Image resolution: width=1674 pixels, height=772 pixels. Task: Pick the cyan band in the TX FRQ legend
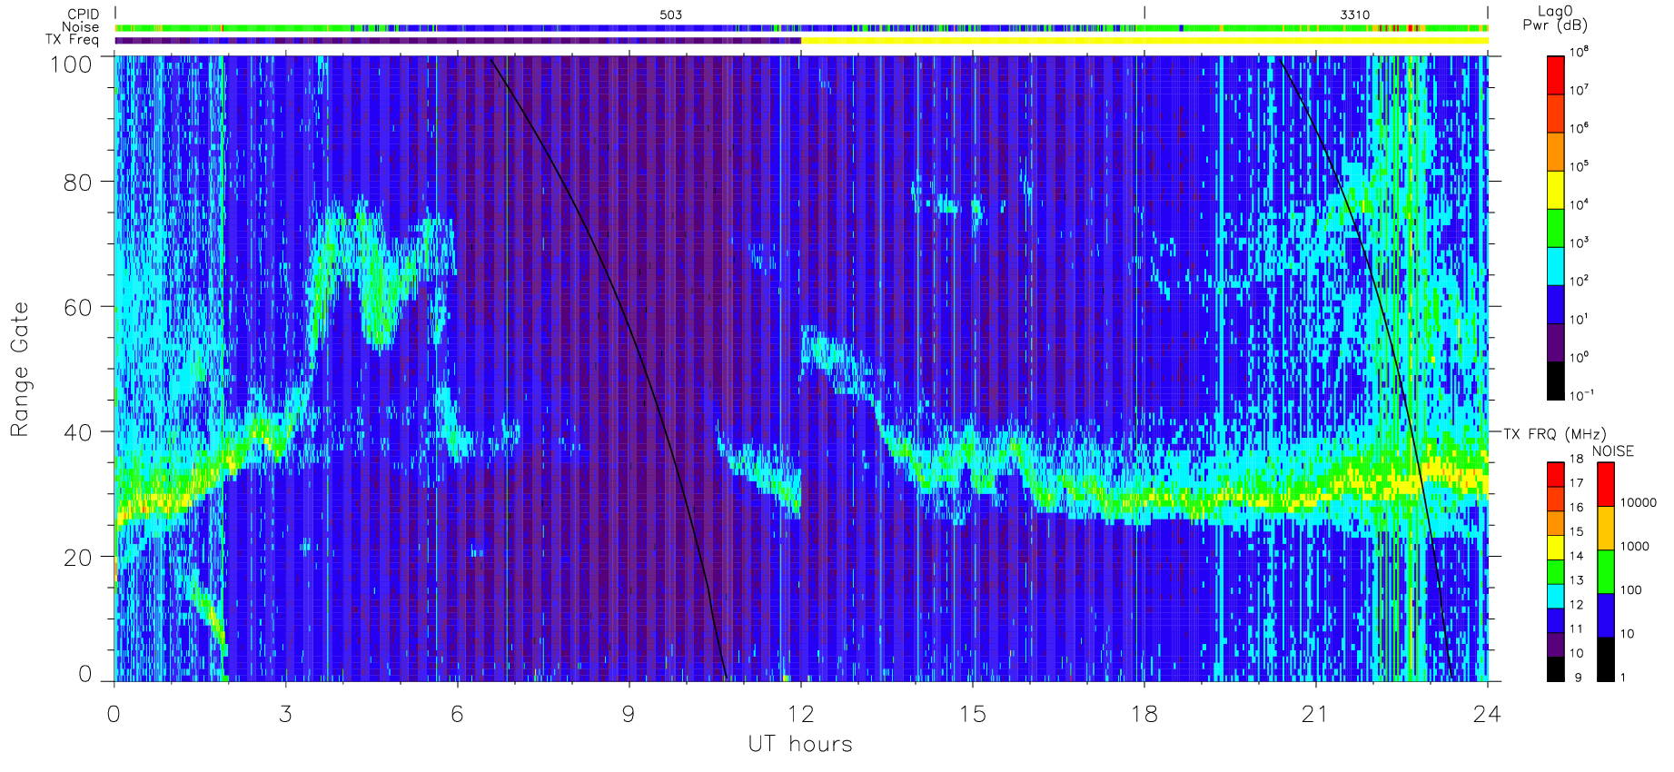click(1555, 596)
